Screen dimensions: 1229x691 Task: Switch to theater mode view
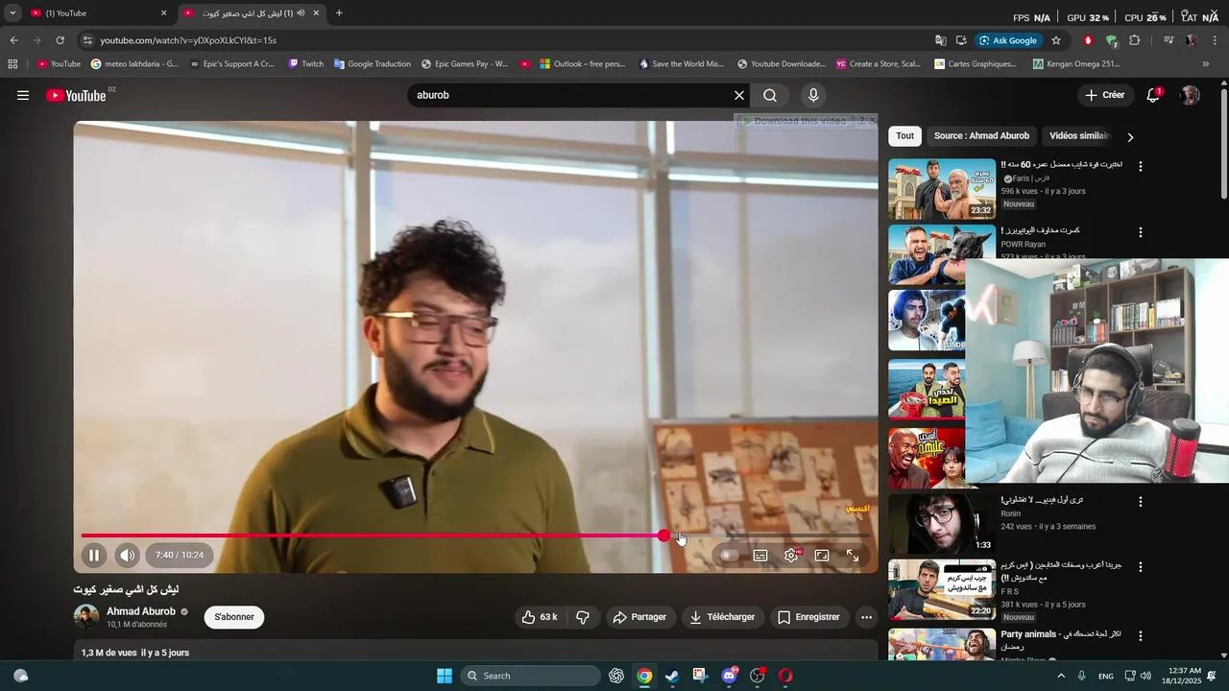click(x=822, y=555)
